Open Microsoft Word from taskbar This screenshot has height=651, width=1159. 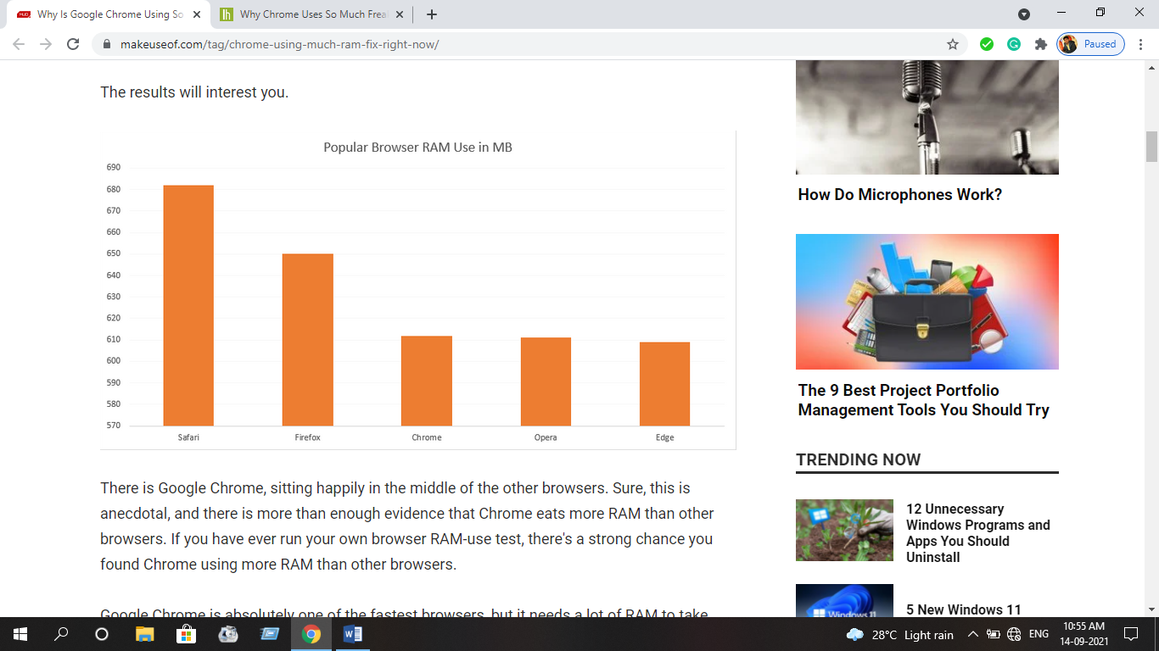(353, 634)
